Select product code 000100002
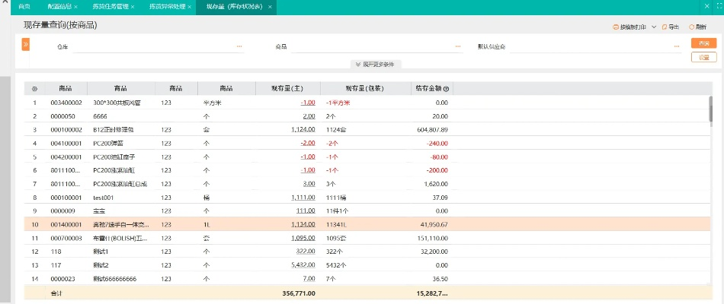Screen dimensions: 724x304 click(66, 130)
